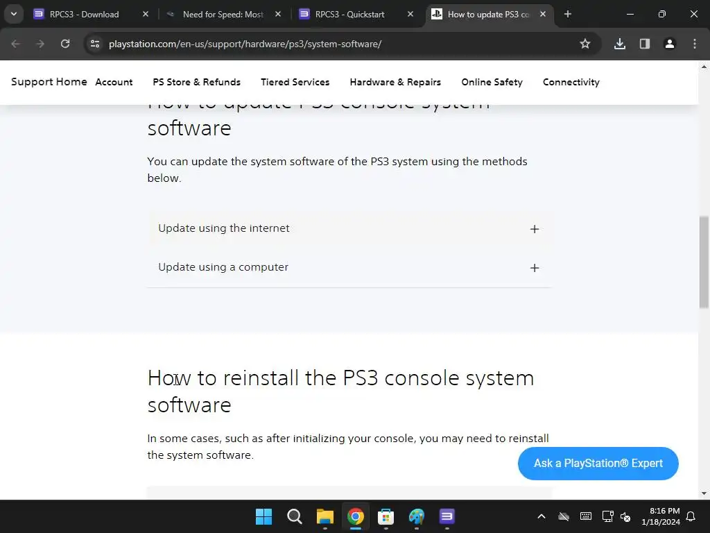The height and width of the screenshot is (533, 710).
Task: Click the scrollbar up arrow
Action: [x=704, y=67]
